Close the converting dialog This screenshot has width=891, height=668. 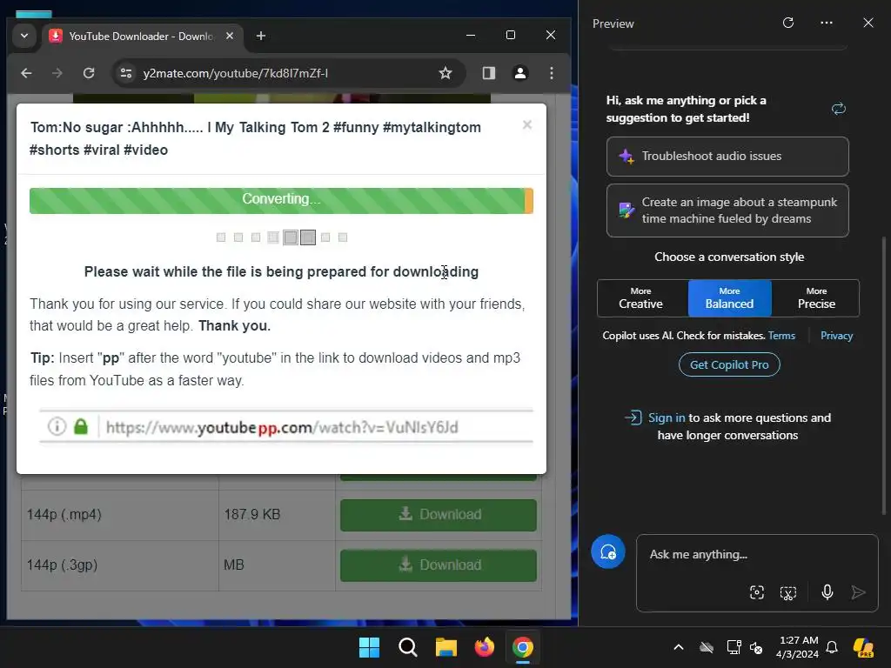click(x=526, y=125)
